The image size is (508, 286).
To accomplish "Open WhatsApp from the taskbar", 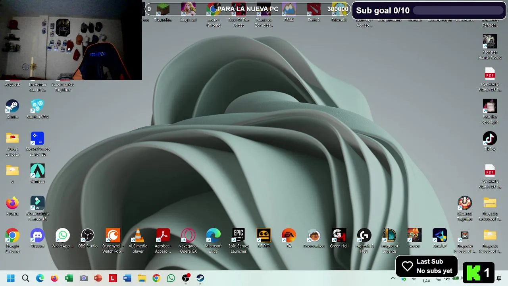I will pyautogui.click(x=171, y=278).
